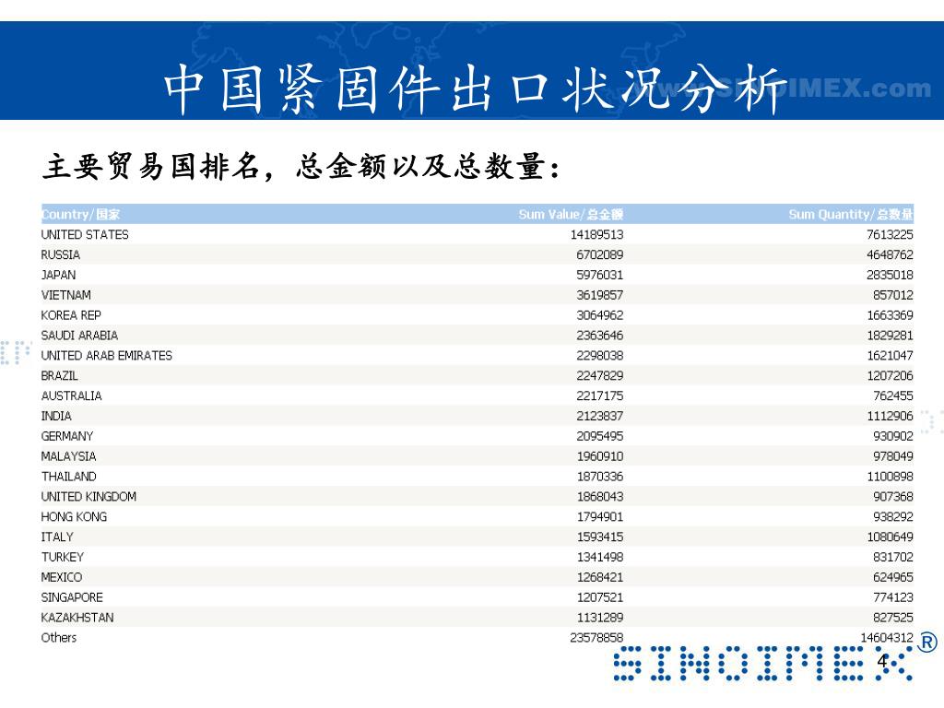Click sum value 2247829 for Brazil
Image resolution: width=944 pixels, height=708 pixels.
[x=599, y=376]
